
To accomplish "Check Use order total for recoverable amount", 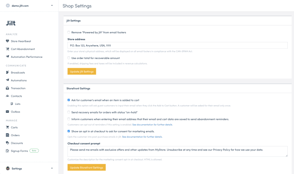I will click(x=69, y=58).
